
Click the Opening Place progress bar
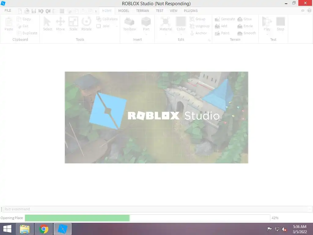tap(147, 218)
